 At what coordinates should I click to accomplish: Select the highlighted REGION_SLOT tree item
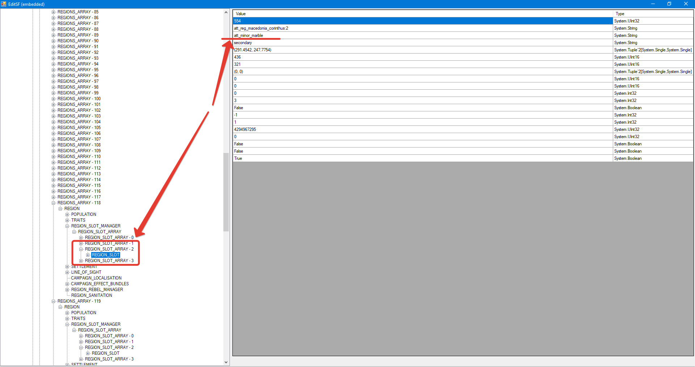point(105,255)
